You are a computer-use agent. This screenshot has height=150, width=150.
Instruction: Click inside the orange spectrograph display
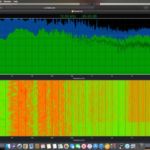[x=75, y=108]
